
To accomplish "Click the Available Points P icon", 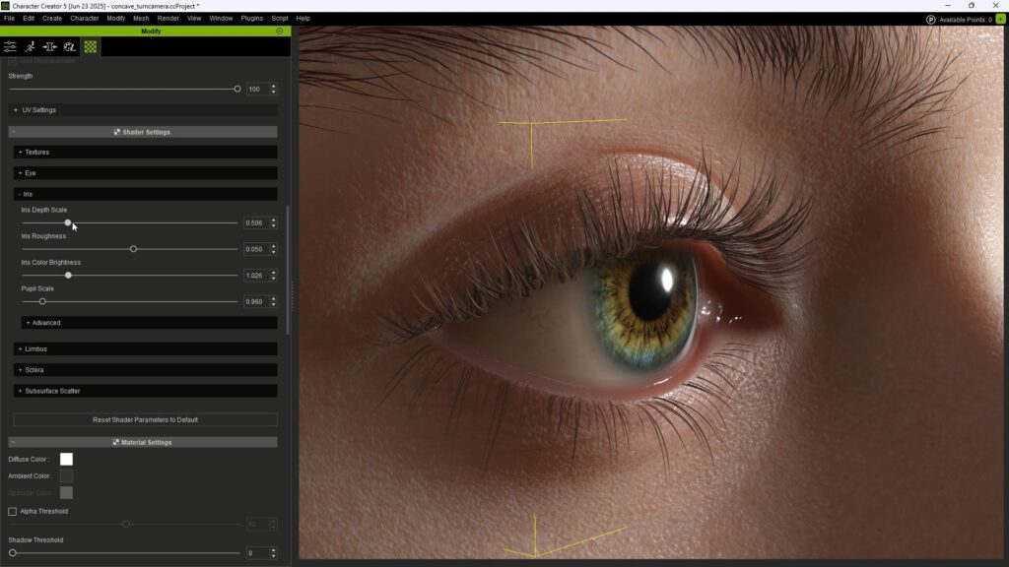I will (x=931, y=20).
